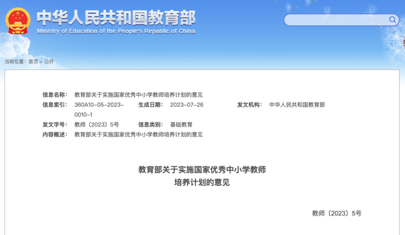
Task: Click the 信息索引 label
Action: click(55, 105)
